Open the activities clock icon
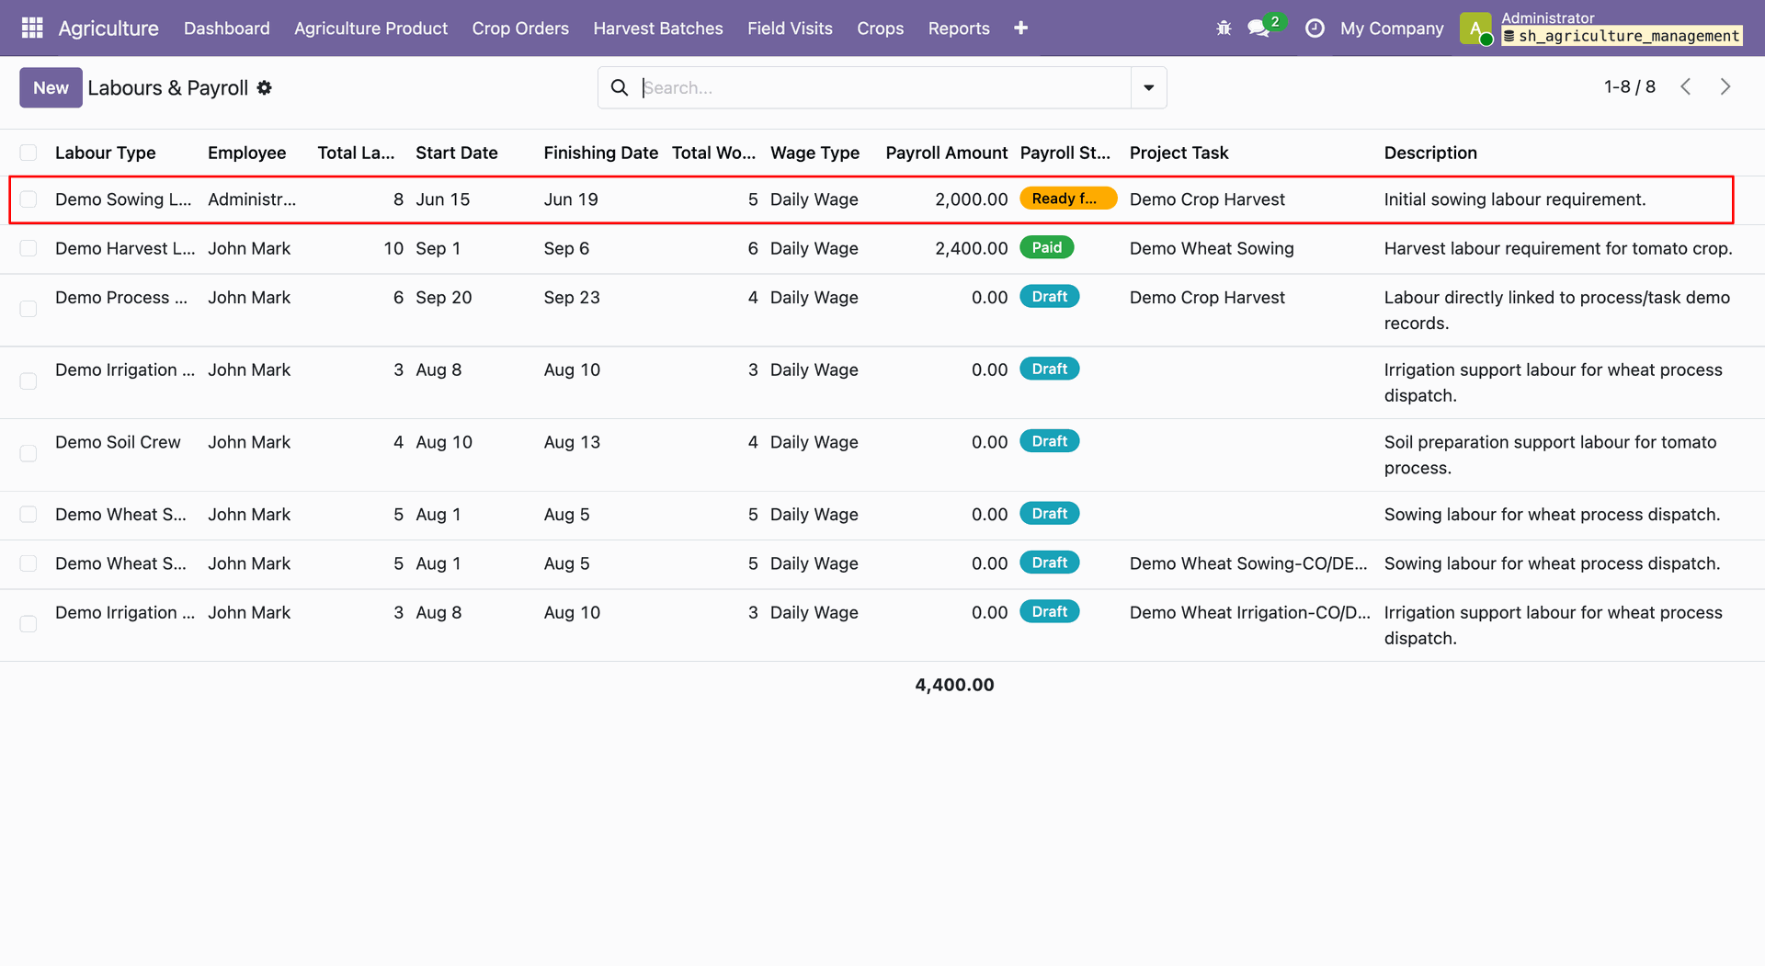The width and height of the screenshot is (1765, 966). tap(1315, 28)
